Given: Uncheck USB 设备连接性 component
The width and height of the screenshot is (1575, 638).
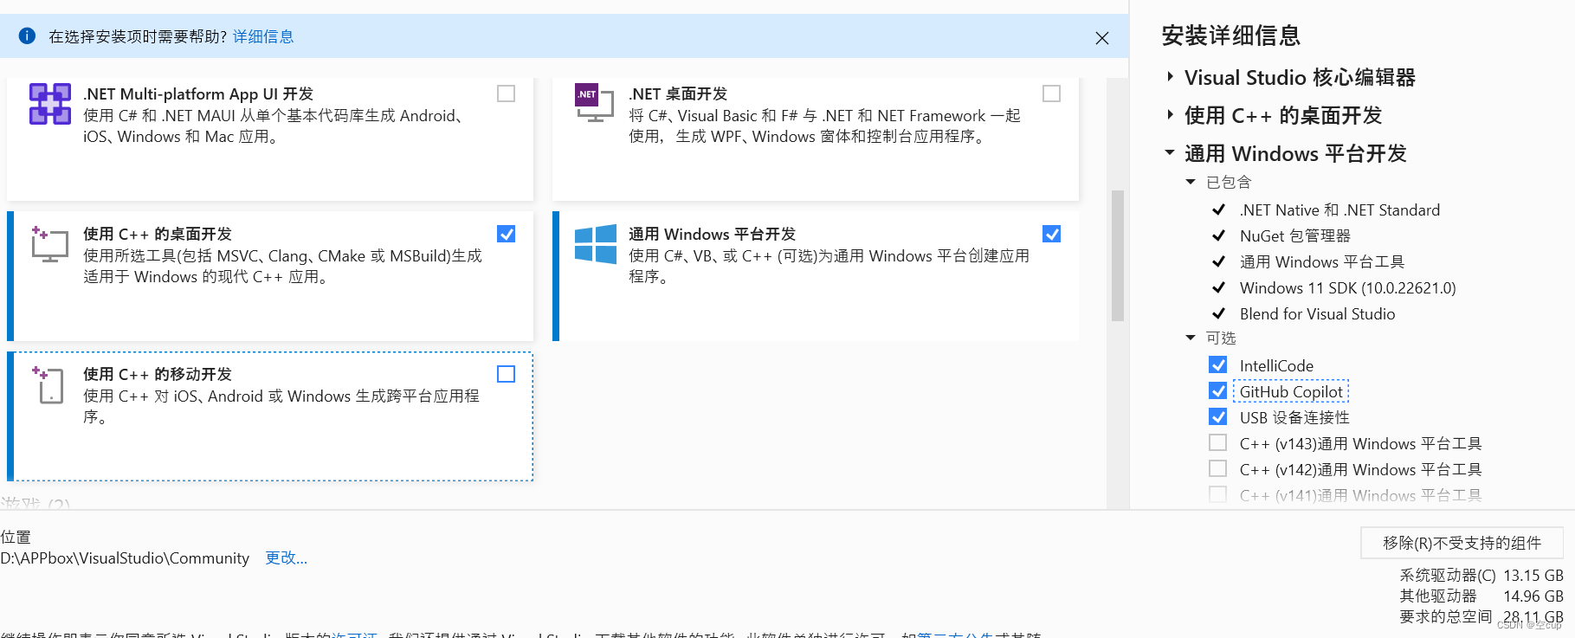Looking at the screenshot, I should [1218, 417].
